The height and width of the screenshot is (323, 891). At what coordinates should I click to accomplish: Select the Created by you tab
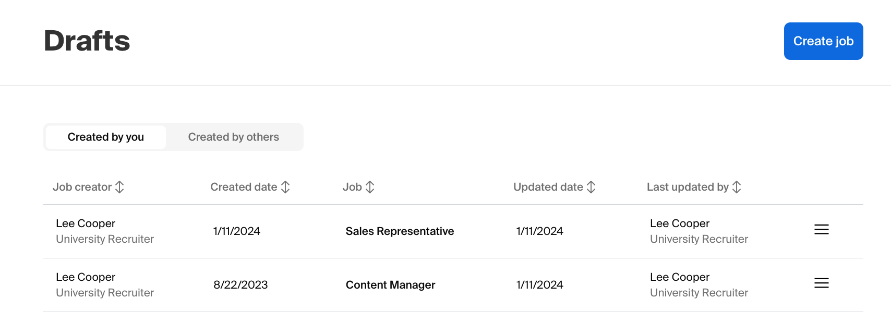pos(105,136)
